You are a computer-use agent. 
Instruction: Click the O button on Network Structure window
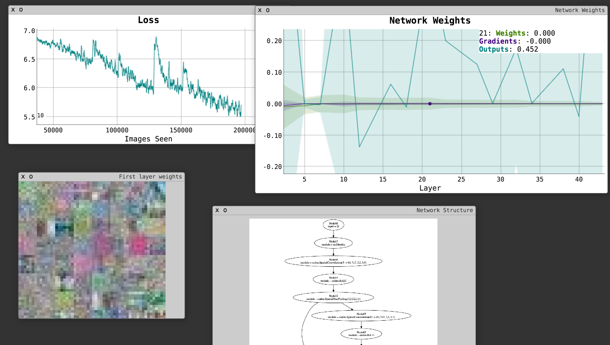(x=225, y=210)
